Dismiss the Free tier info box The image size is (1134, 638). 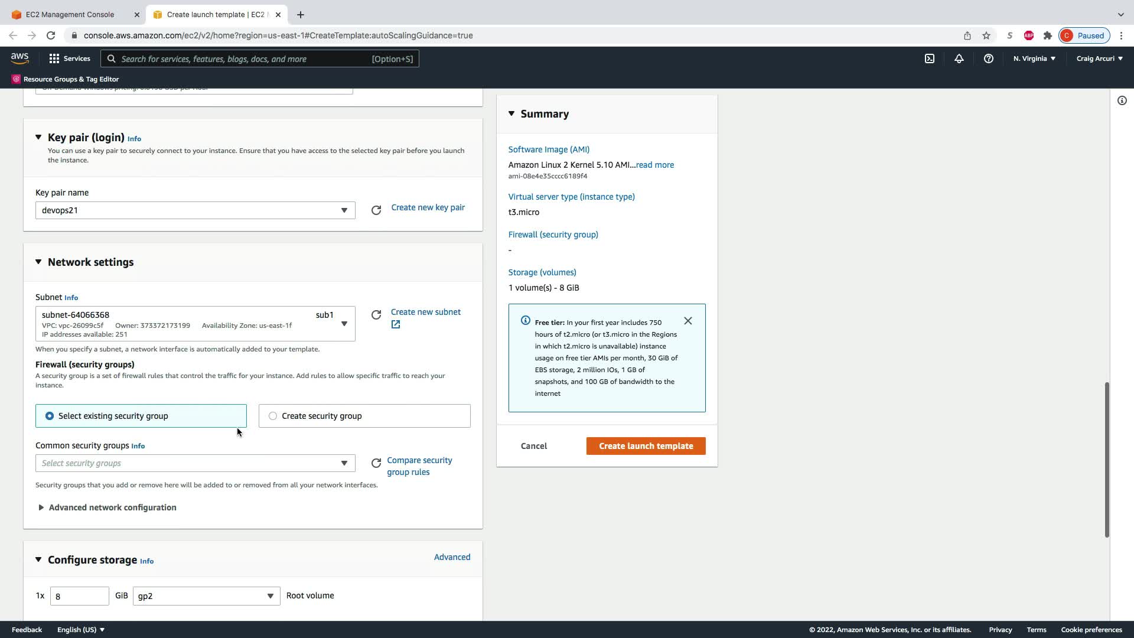[x=687, y=321]
